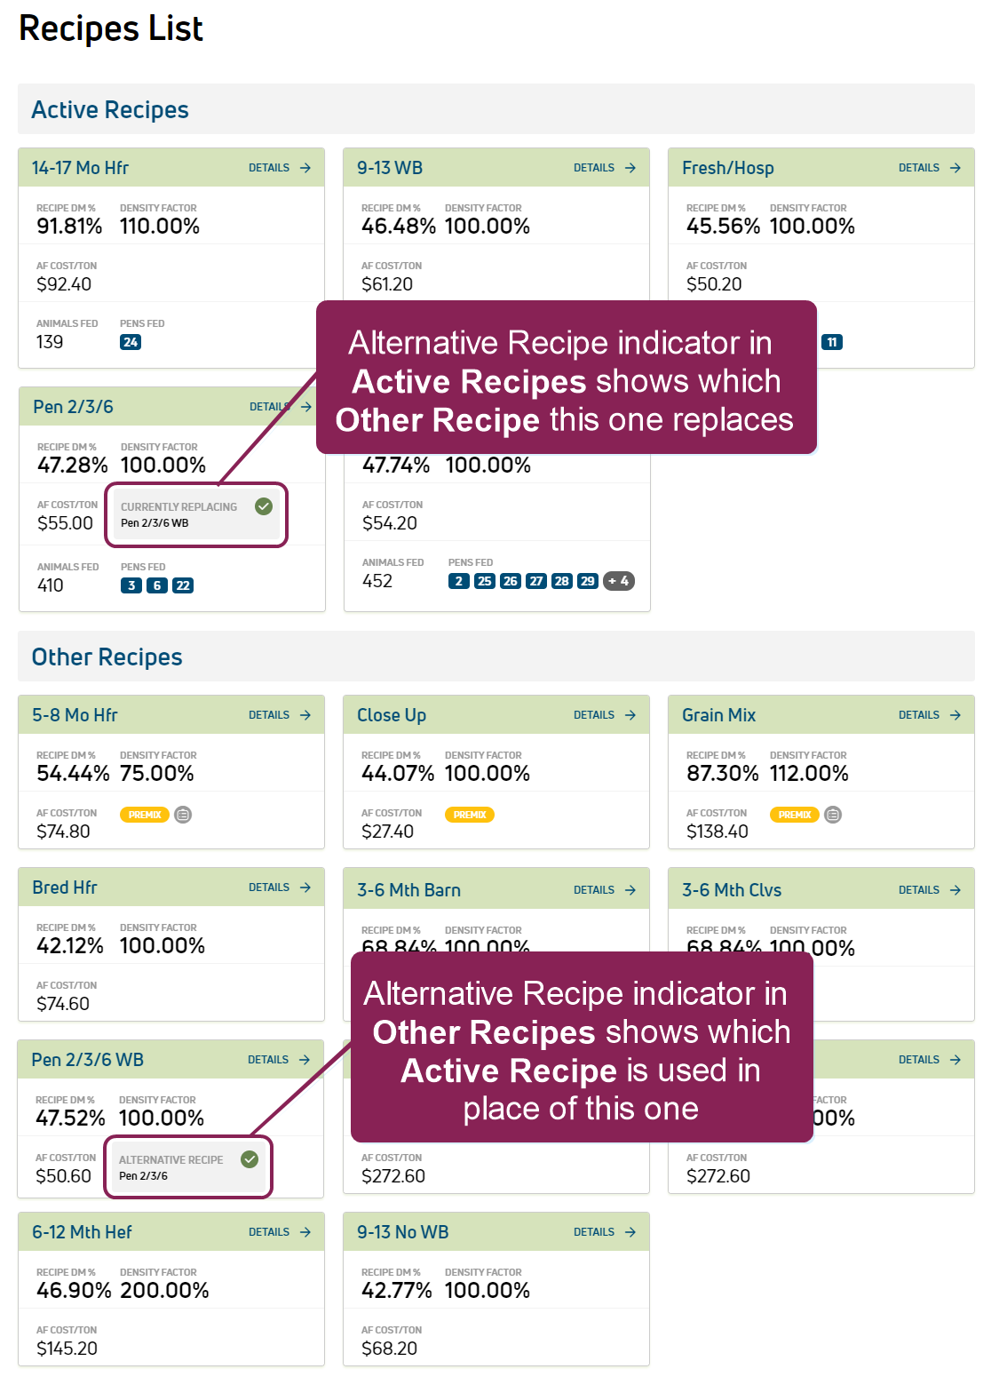Click pen 22 badge on Pen 2/3/6

pos(183,585)
